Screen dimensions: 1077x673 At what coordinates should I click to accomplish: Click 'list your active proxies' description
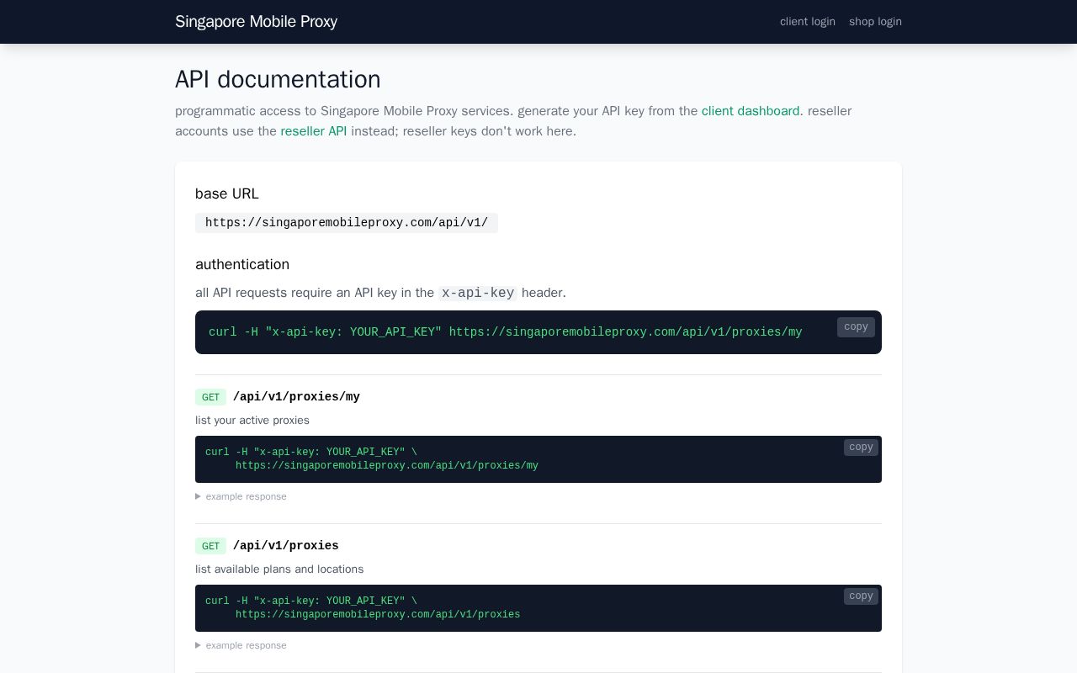[x=252, y=421]
